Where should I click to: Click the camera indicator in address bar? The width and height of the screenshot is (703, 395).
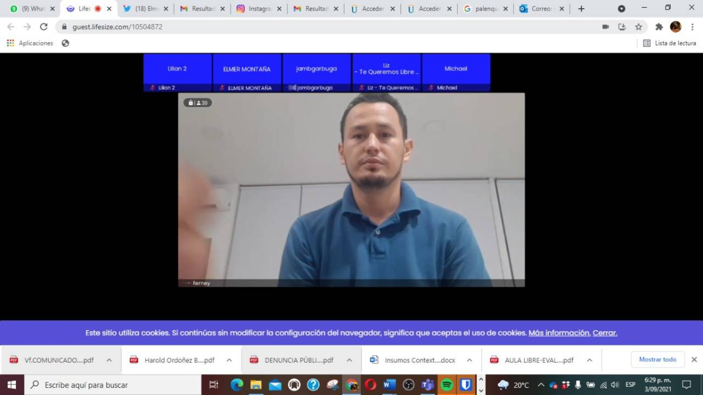click(605, 27)
